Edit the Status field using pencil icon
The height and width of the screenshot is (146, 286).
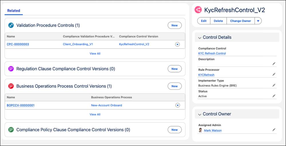[274, 96]
